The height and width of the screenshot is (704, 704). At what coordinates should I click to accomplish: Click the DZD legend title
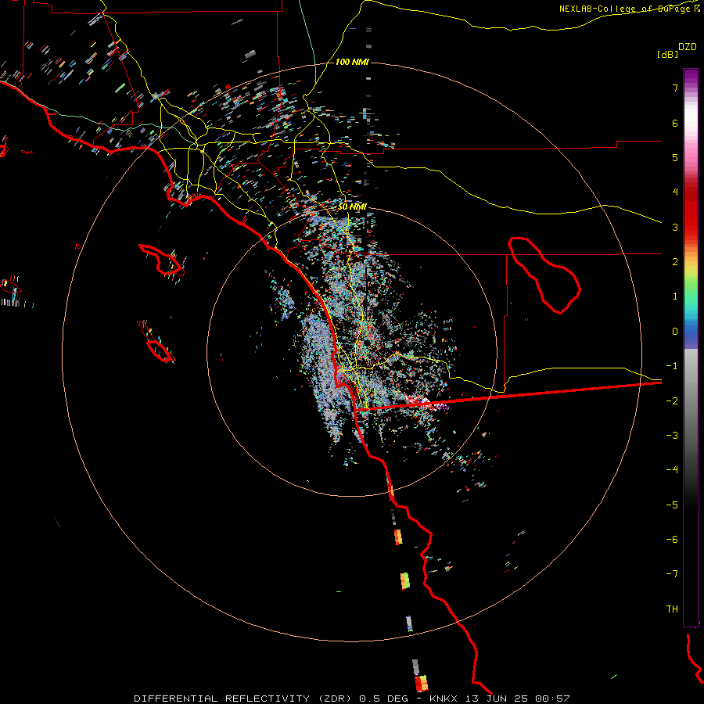pos(688,47)
